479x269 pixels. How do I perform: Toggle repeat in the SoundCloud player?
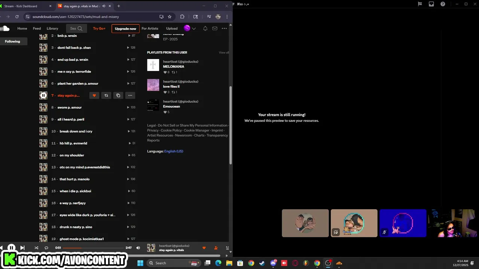[x=46, y=248]
